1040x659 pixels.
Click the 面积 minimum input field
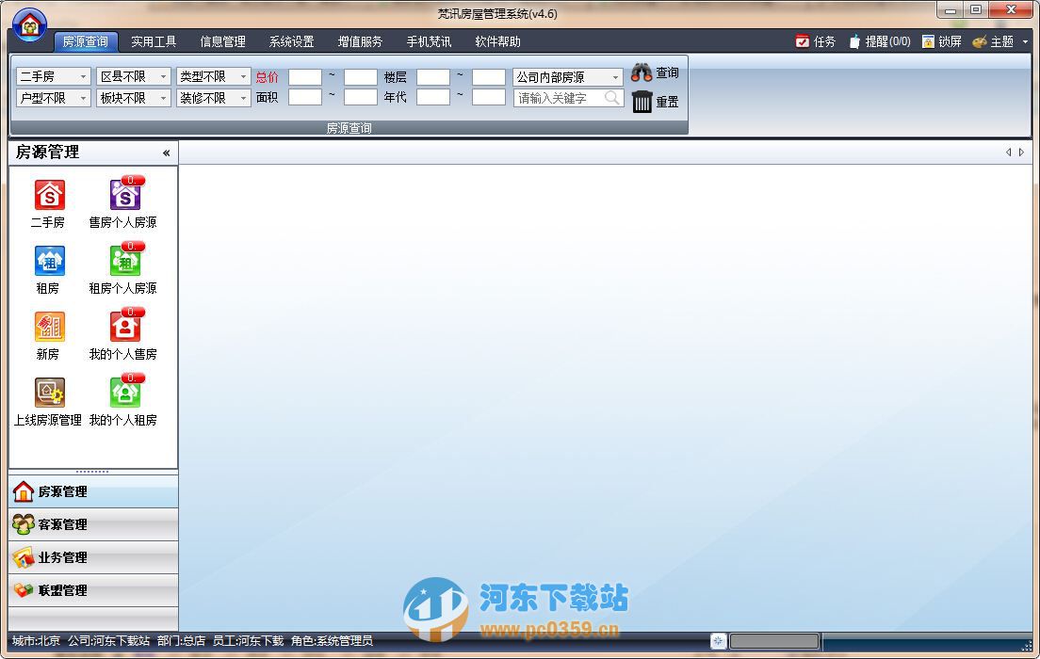305,98
